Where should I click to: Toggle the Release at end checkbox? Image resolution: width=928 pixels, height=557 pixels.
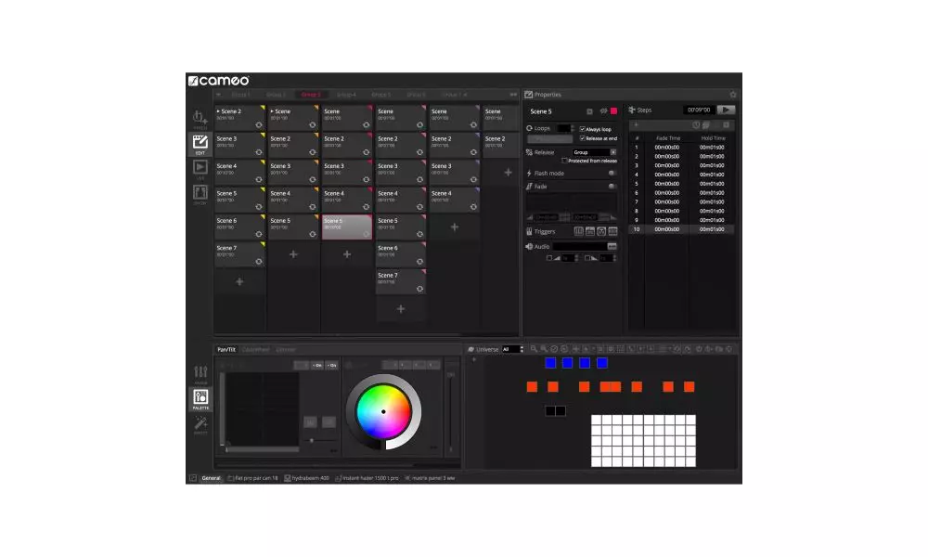583,138
